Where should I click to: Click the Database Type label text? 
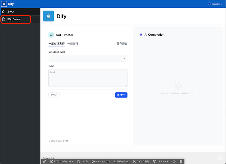(x=57, y=52)
